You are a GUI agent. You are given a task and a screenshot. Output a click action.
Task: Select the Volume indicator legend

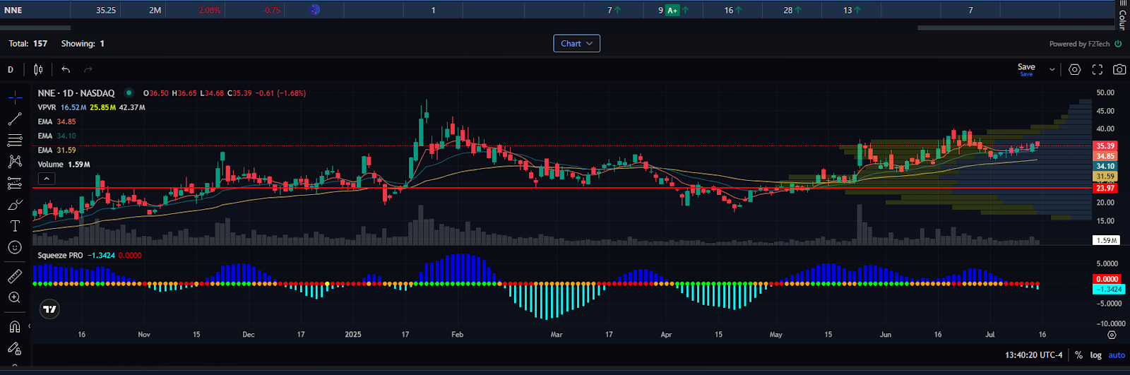(x=64, y=165)
